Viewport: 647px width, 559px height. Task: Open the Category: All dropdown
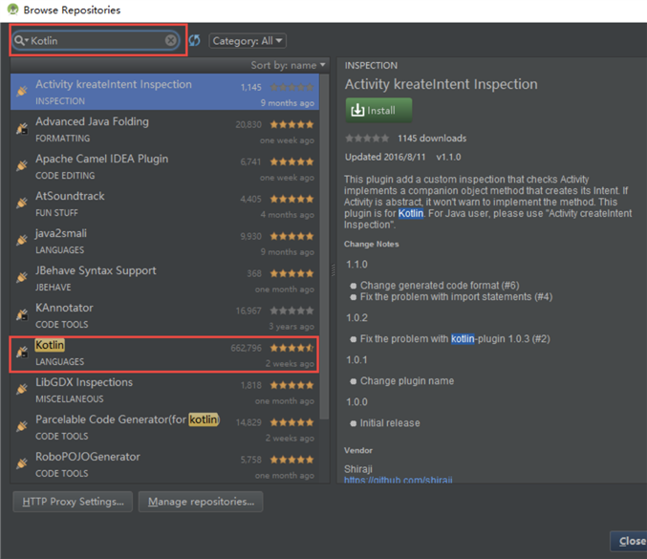248,41
